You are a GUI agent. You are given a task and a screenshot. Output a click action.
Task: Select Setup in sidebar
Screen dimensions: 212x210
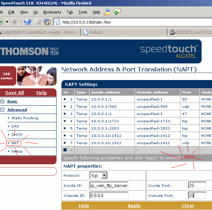point(17,151)
